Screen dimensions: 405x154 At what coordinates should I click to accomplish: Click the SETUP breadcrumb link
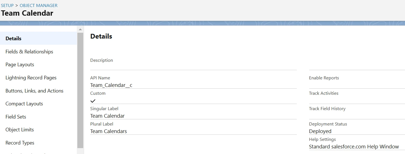click(7, 5)
